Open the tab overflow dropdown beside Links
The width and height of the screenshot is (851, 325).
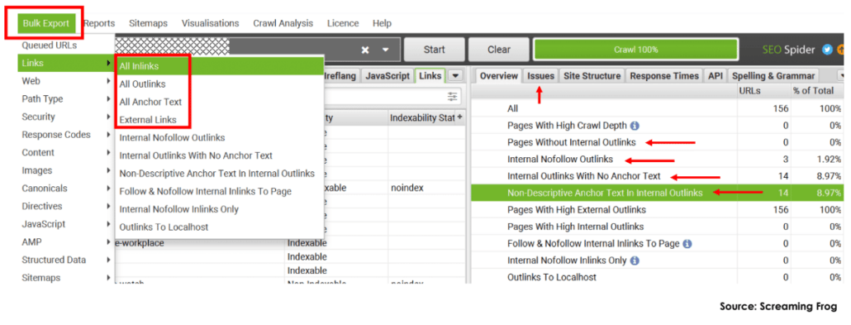click(x=455, y=76)
